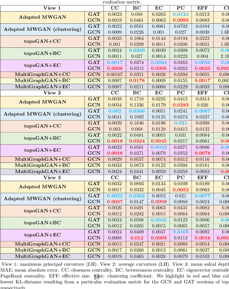Click the View 3 section header
Screen dimensions: 229x289
(52, 178)
